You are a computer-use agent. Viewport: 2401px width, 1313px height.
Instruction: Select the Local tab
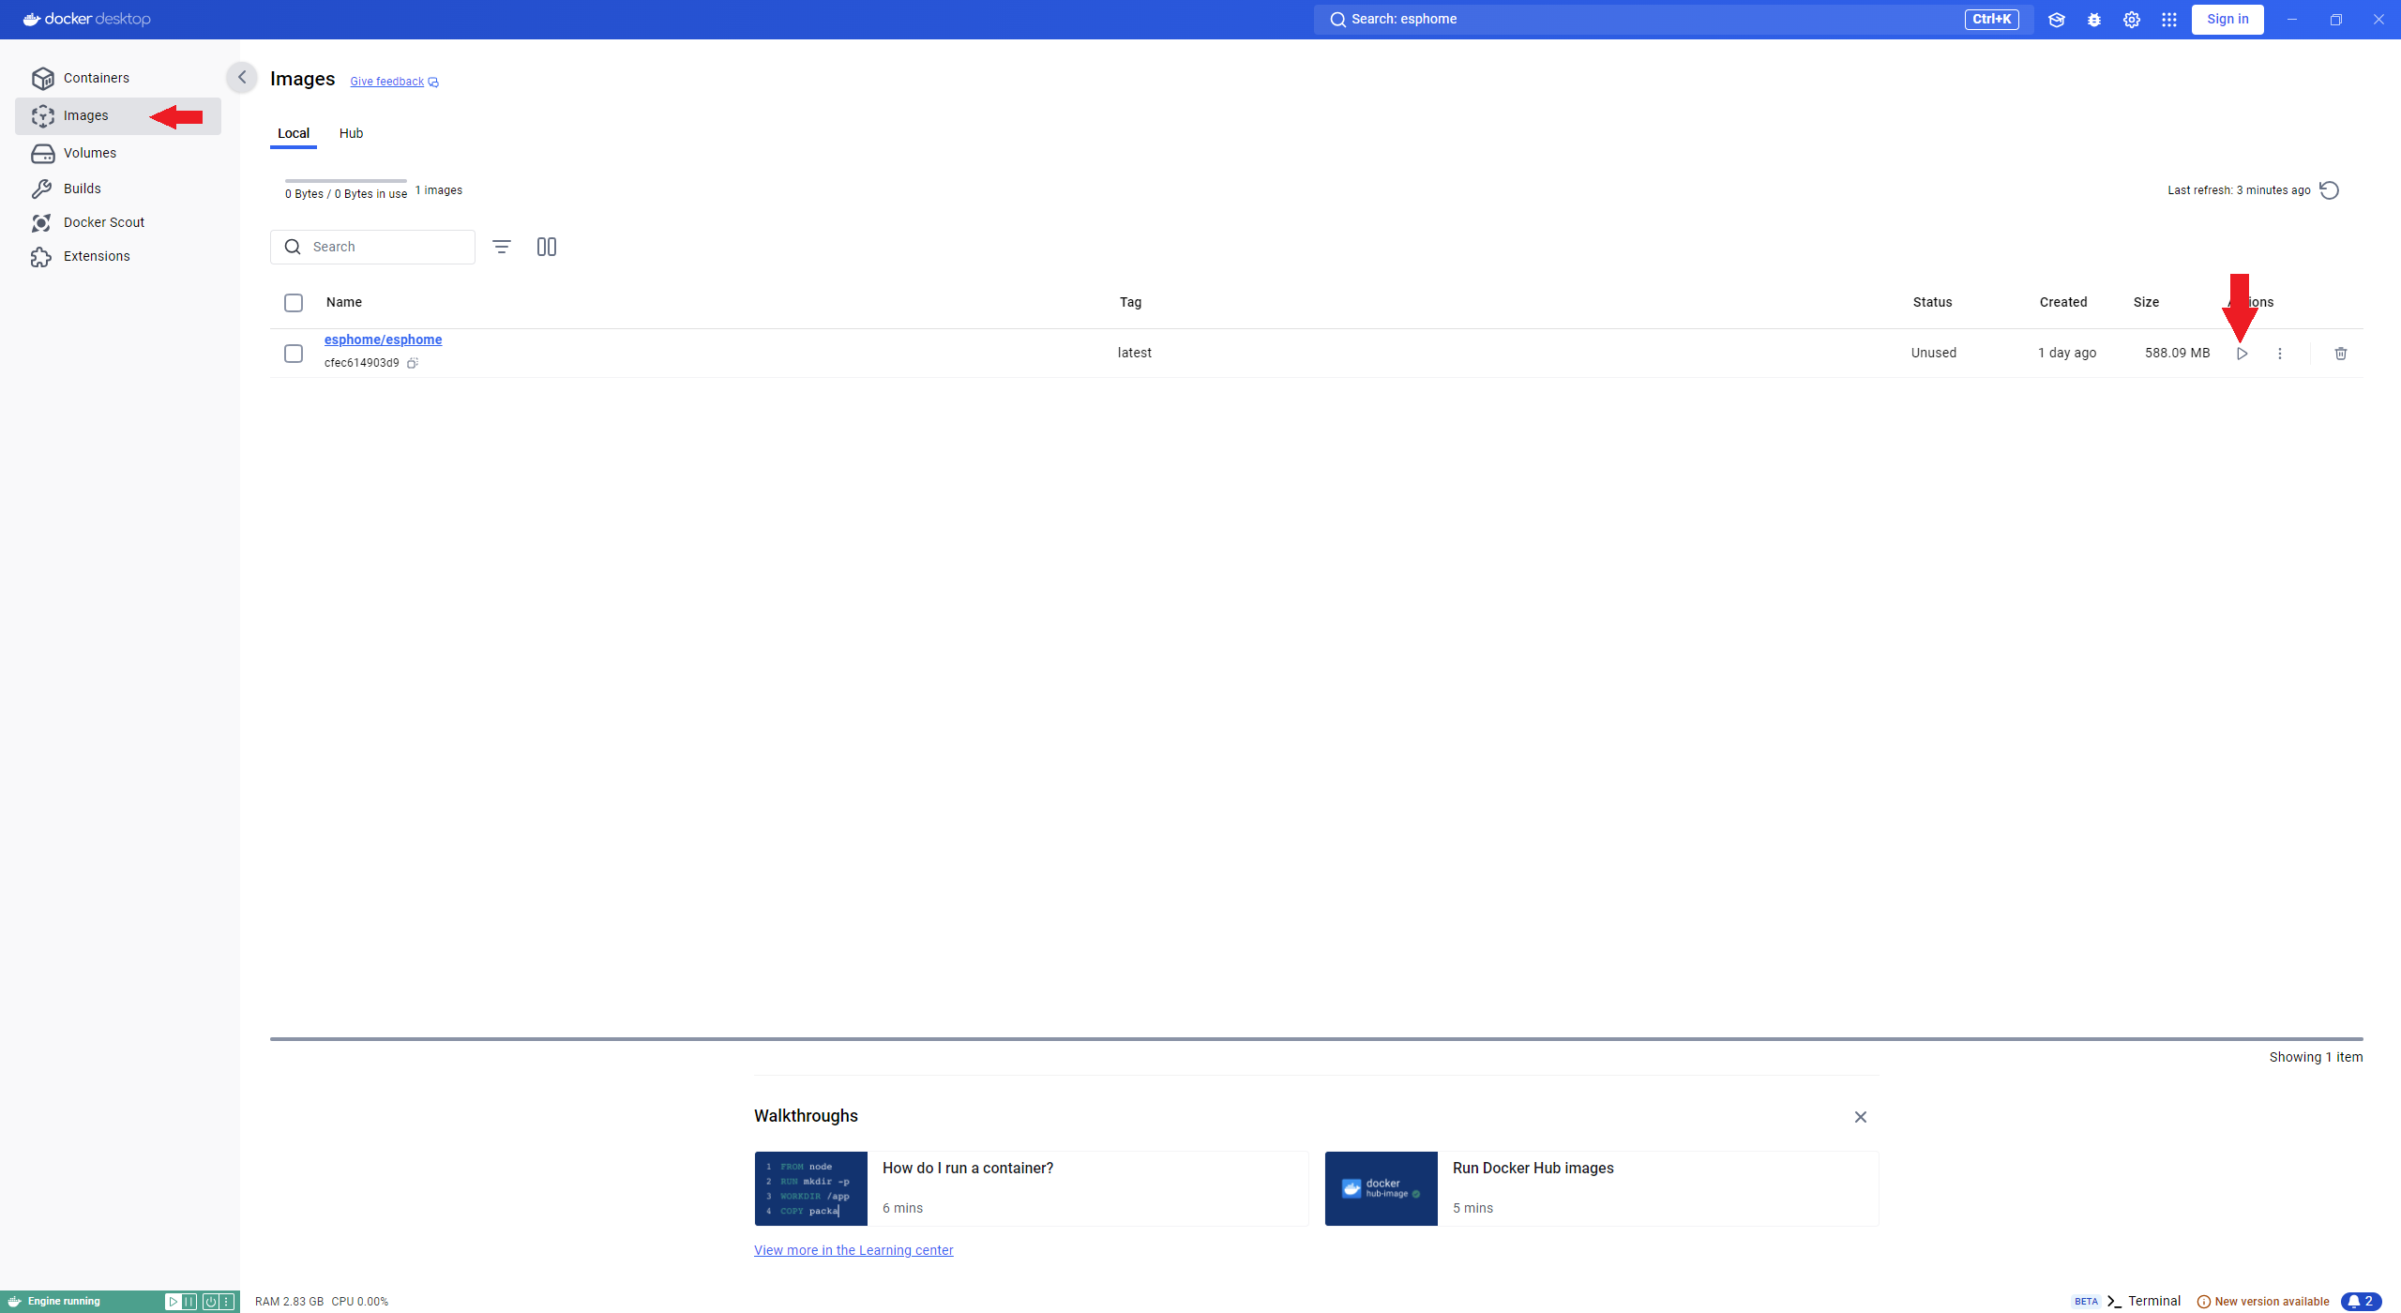[294, 133]
